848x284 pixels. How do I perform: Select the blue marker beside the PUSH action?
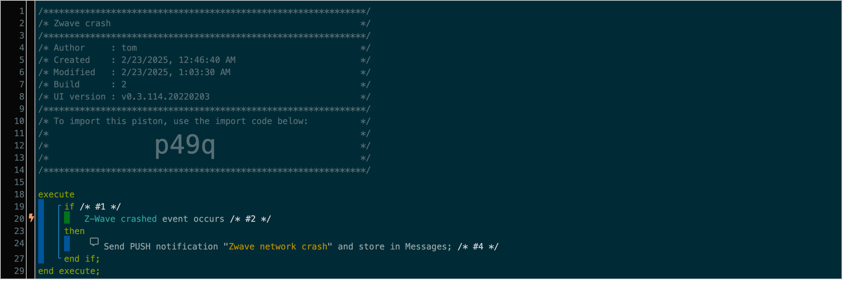click(x=67, y=244)
